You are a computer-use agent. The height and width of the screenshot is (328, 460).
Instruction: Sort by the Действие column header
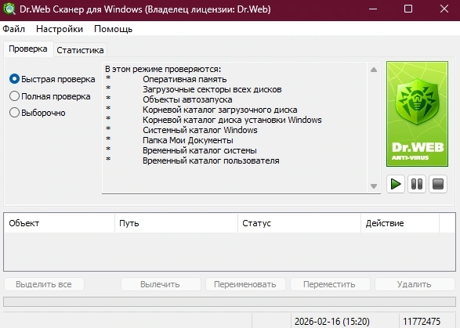[400, 223]
